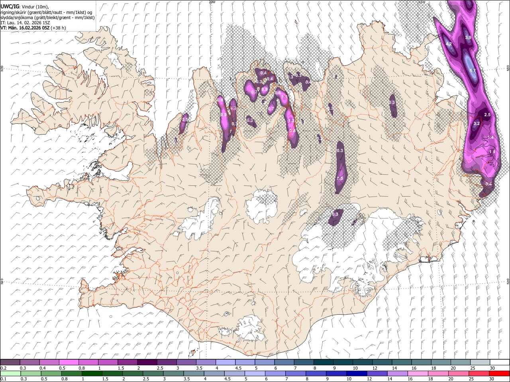Click the 'IT: Lau. 14. 02. 2026 15Z' text

tap(25, 23)
